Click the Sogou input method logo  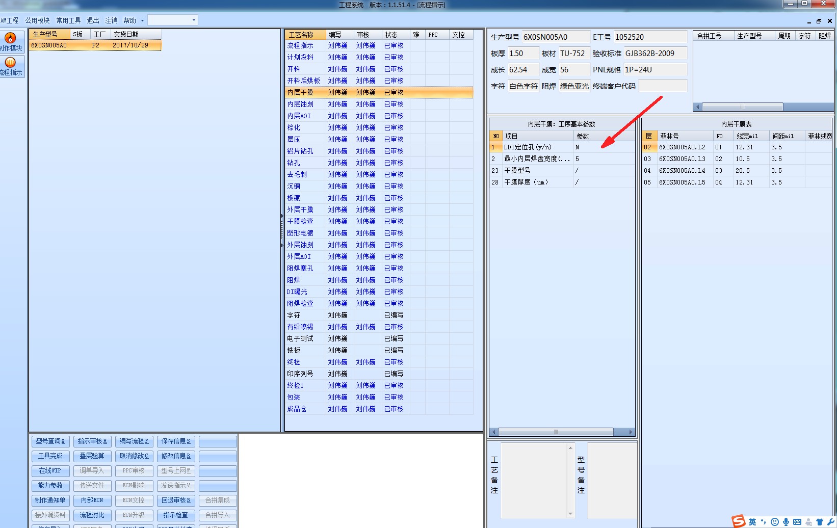pyautogui.click(x=739, y=521)
